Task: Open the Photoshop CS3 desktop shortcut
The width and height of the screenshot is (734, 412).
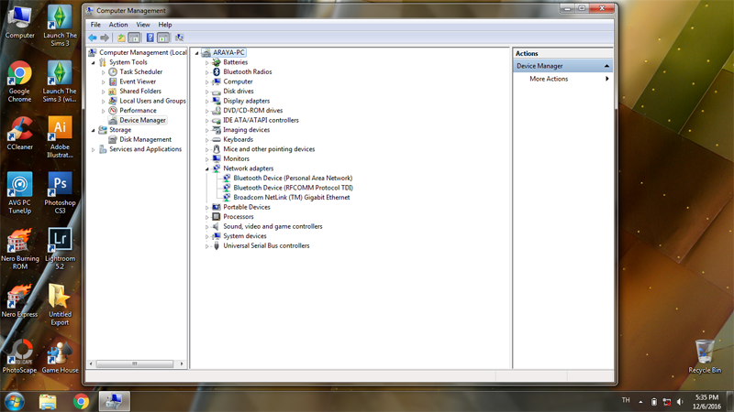Action: pos(60,193)
